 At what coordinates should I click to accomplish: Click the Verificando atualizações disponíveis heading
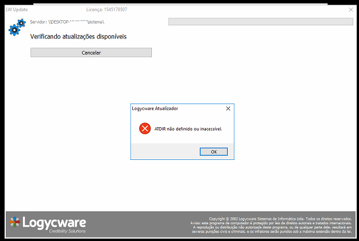78,36
